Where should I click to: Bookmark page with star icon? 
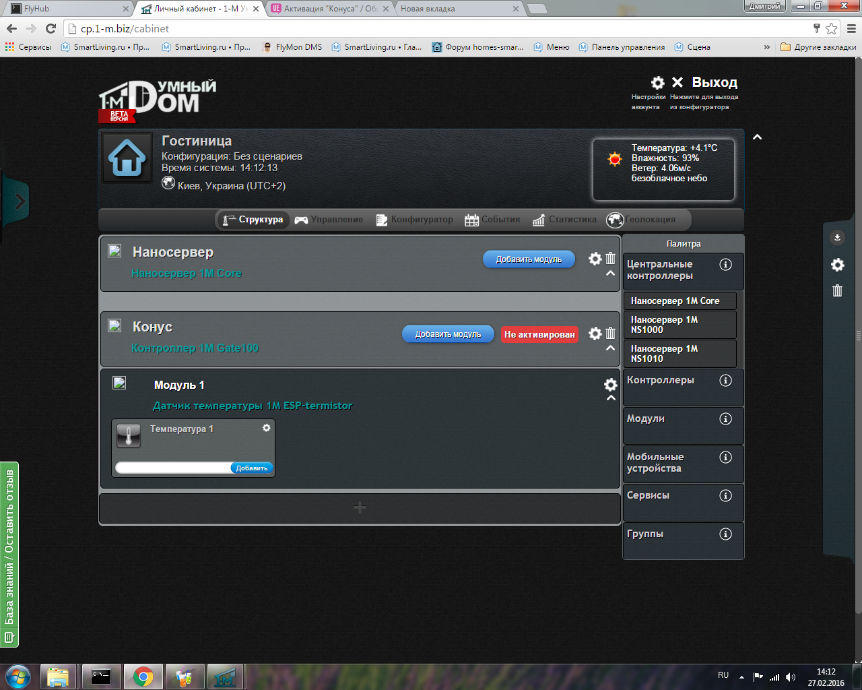pos(831,28)
